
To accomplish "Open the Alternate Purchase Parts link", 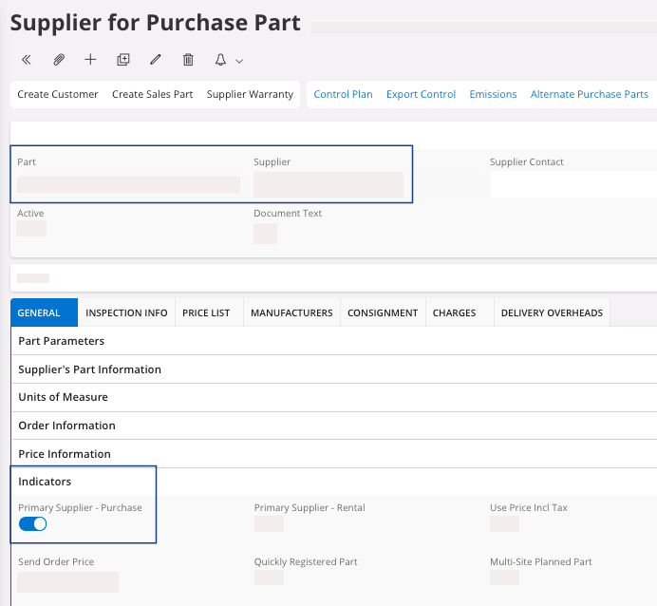I will 589,94.
